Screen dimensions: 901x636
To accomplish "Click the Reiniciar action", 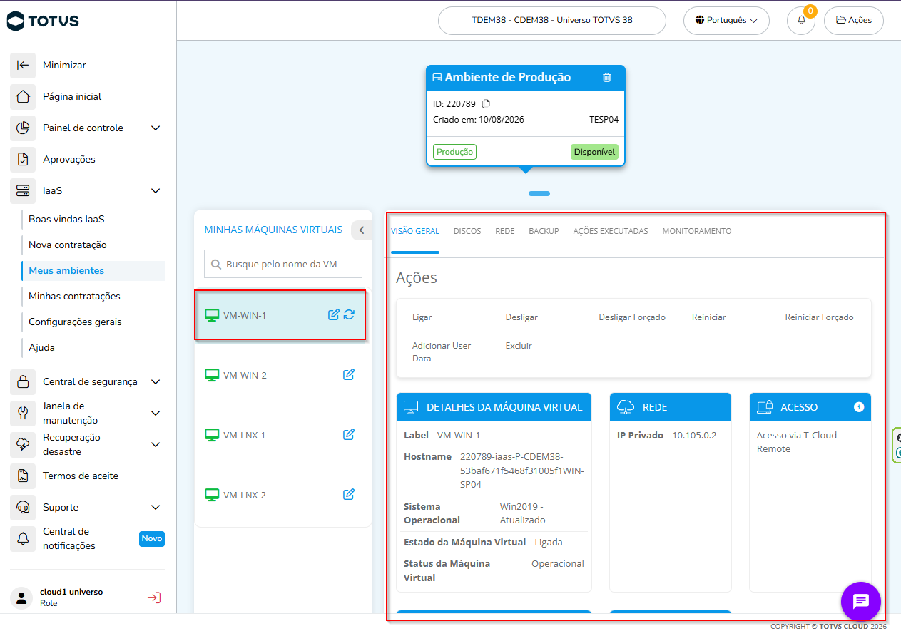I will [709, 317].
